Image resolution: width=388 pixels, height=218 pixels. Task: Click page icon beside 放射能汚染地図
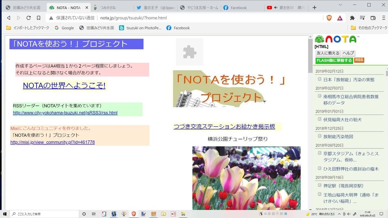(319, 136)
